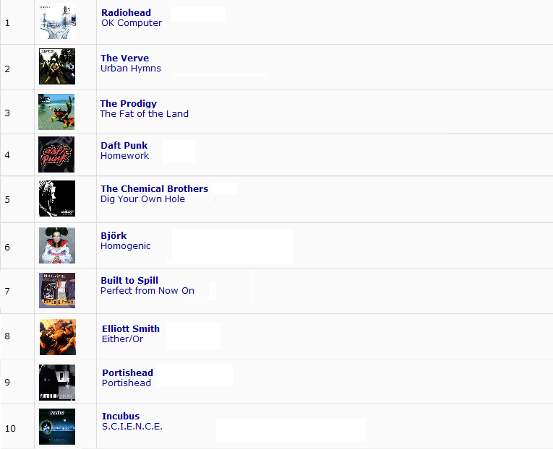Select rank number 6 in the Björk row
Screen dimensions: 553x449
[x=7, y=247]
